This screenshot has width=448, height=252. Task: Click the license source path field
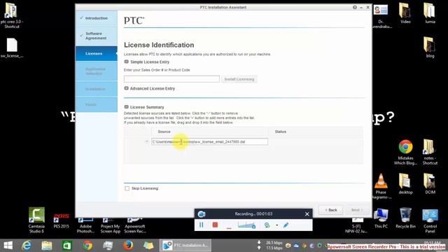(x=210, y=141)
